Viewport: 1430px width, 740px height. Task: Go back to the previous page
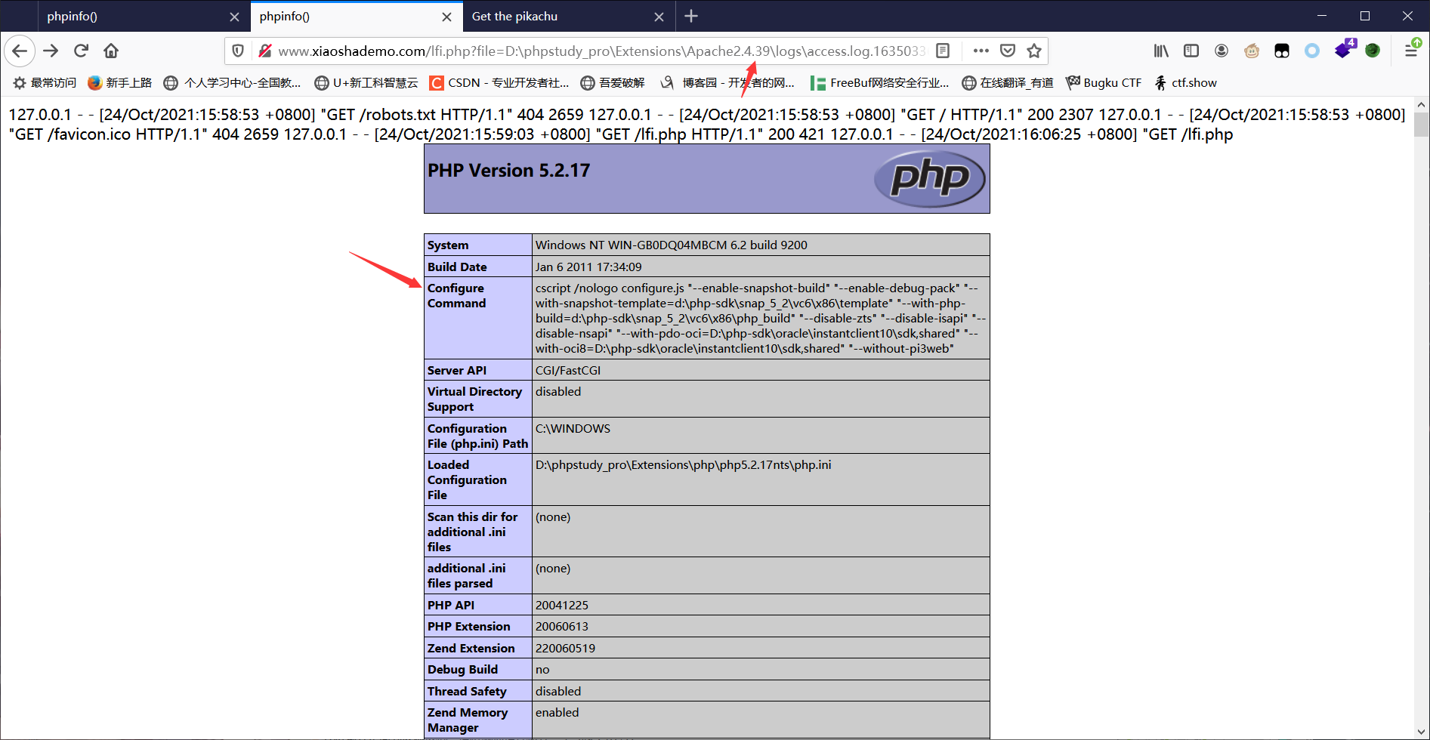point(20,51)
